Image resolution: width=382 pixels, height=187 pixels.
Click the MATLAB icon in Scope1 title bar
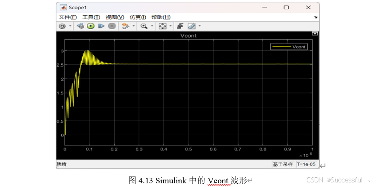64,7
